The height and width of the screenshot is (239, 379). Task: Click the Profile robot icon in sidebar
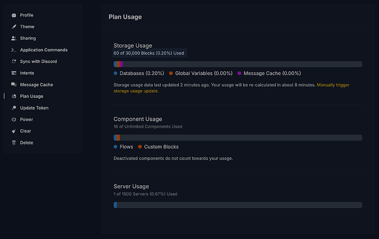14,15
